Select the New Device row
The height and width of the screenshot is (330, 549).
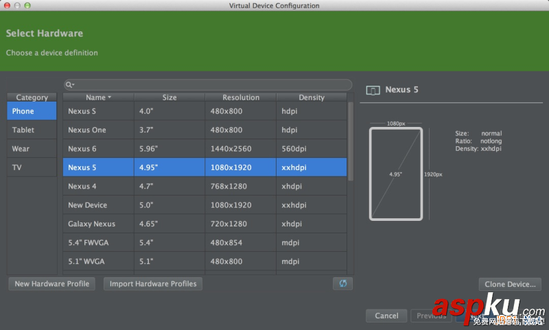pyautogui.click(x=205, y=205)
